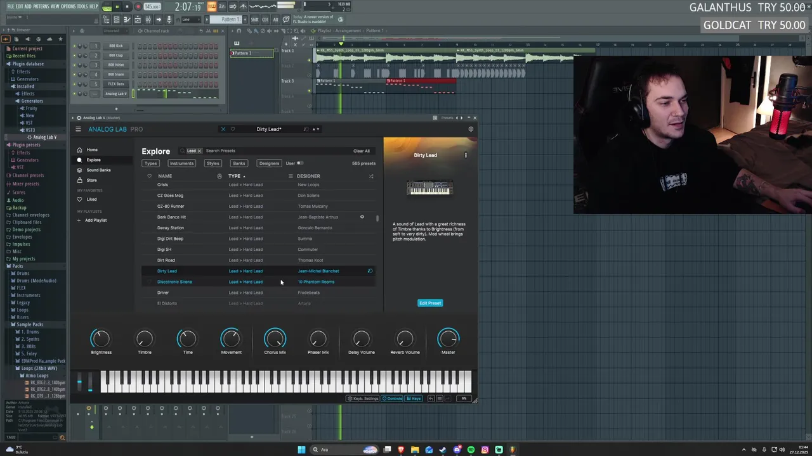
Task: Open Keyb. Settings below the keyboard
Action: (363, 398)
